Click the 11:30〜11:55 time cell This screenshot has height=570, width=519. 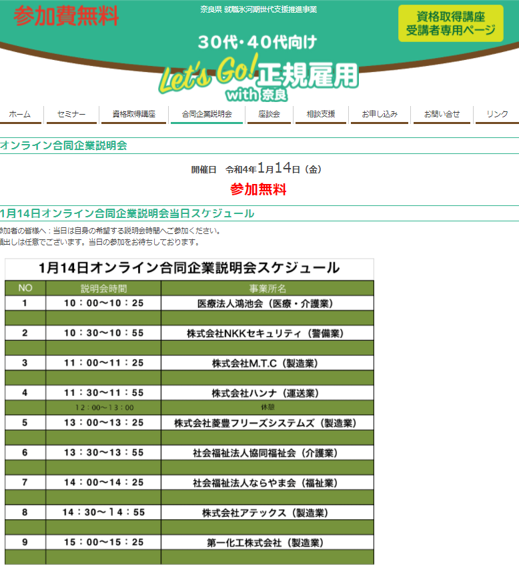click(x=103, y=393)
